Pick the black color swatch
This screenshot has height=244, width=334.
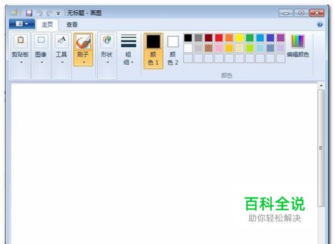[188, 38]
